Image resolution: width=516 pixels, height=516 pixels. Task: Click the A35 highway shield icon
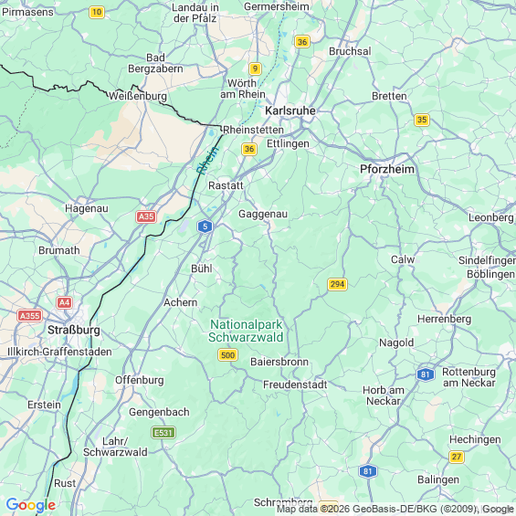pos(146,216)
